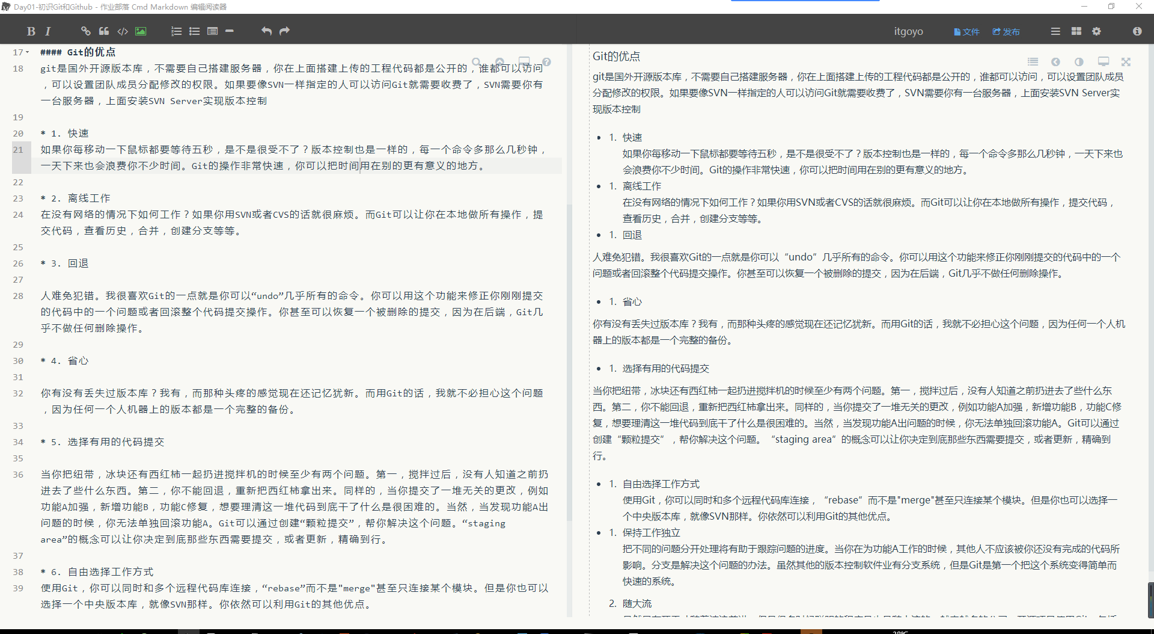Open the hamburger document list menu
Screen dimensions: 1154x634
point(1055,31)
